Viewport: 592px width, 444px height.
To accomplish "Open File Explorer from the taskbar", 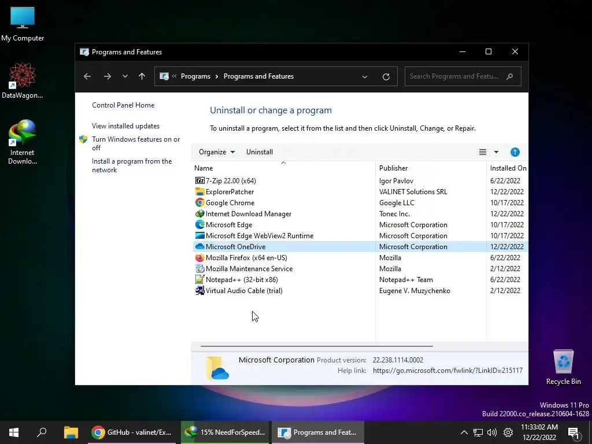I will pyautogui.click(x=71, y=432).
